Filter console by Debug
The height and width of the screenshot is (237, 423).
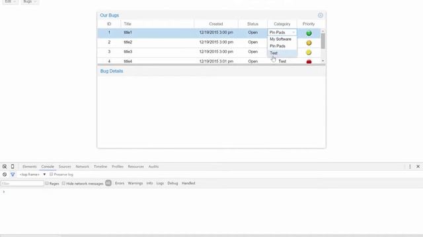[x=173, y=183]
